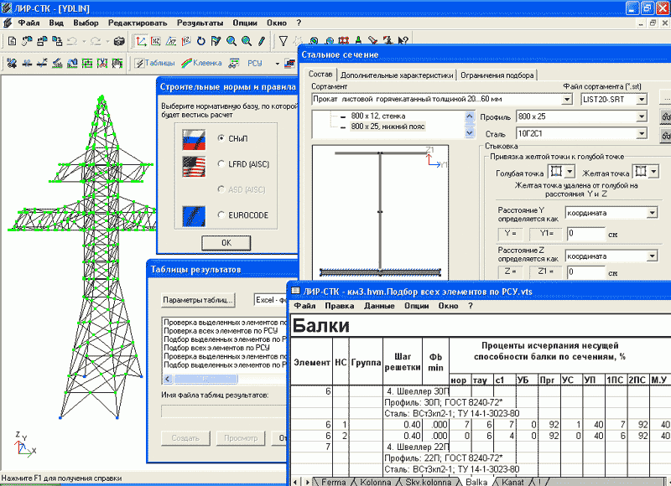This screenshot has width=671, height=486.
Task: Click the Параметры таблиц button
Action: click(x=199, y=300)
